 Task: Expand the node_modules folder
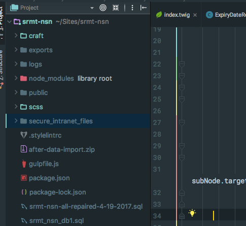pos(16,78)
